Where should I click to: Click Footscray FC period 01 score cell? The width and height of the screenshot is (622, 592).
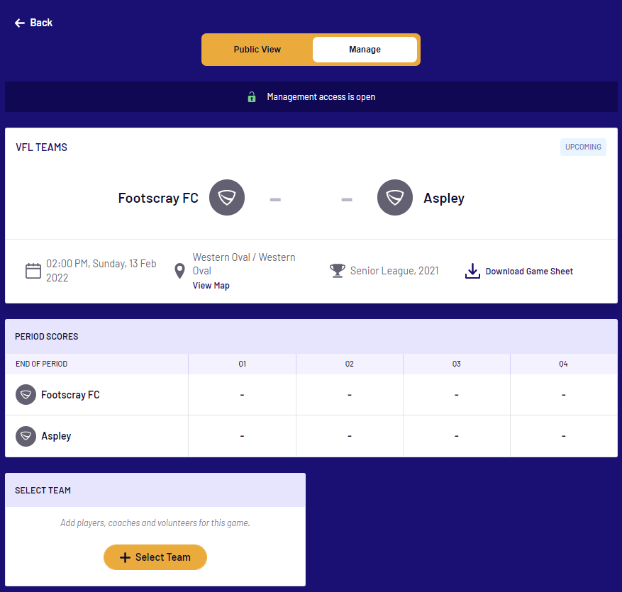tap(242, 395)
